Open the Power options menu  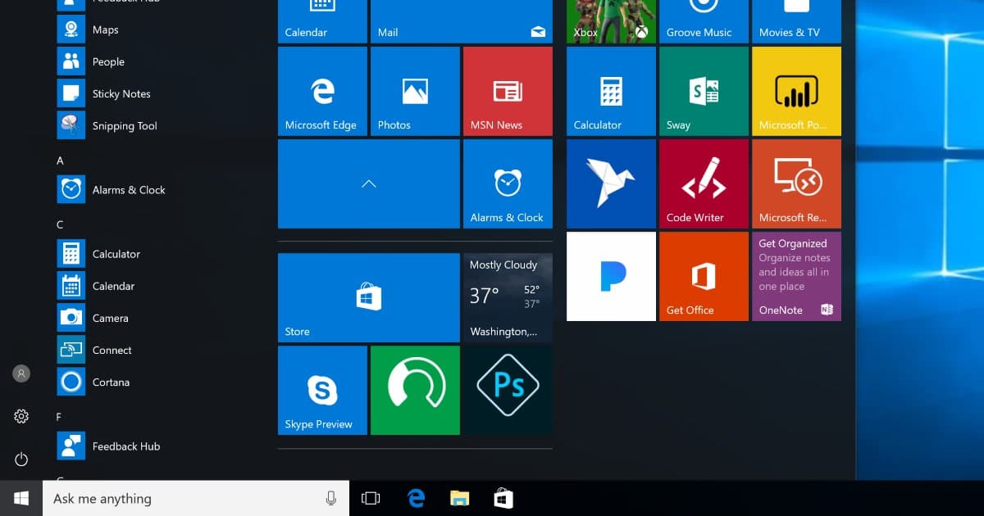click(21, 459)
